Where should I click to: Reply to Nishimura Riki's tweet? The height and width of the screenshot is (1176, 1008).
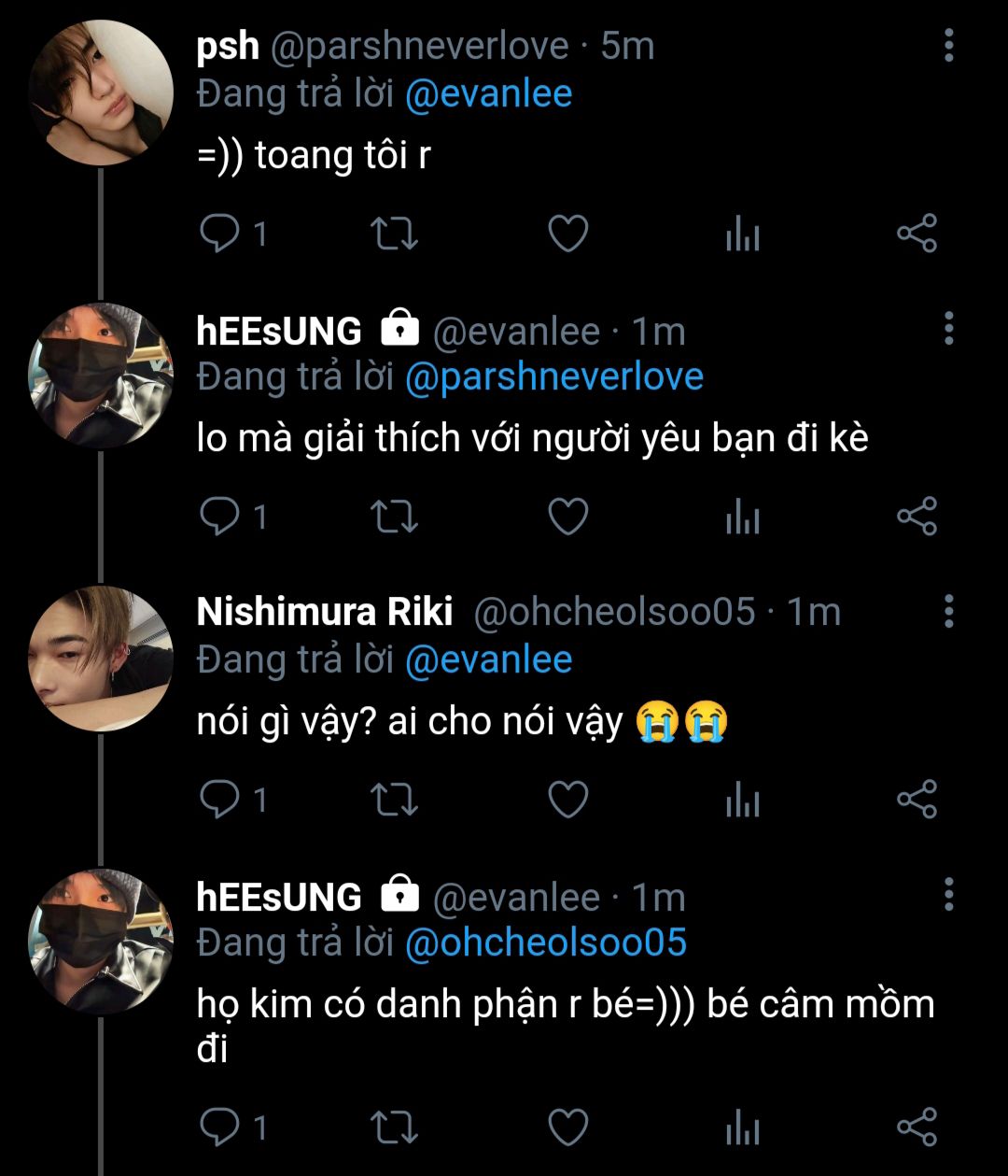tap(220, 801)
